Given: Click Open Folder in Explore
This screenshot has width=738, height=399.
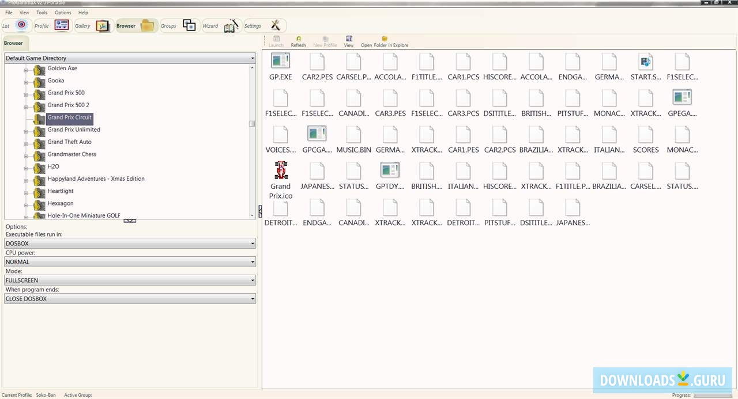Looking at the screenshot, I should click(385, 40).
